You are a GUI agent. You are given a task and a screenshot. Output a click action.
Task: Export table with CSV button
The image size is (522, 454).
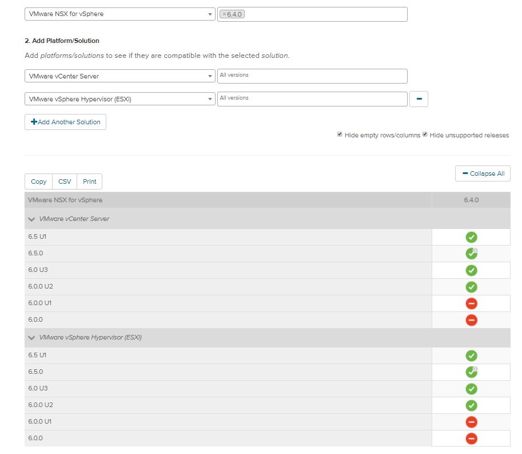[65, 181]
